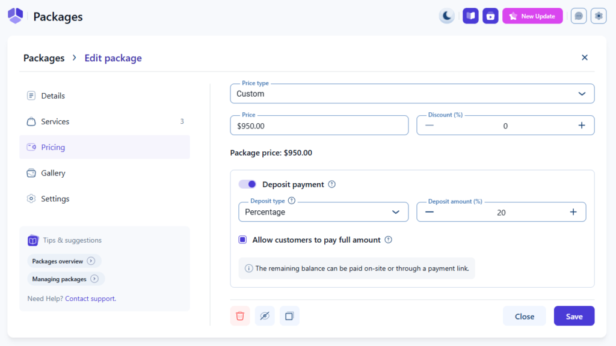The image size is (616, 346).
Task: Delete package using red trash icon
Action: tap(240, 316)
